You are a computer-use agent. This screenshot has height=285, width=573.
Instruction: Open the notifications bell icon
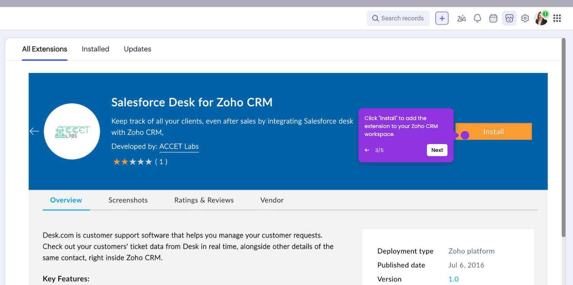(x=477, y=18)
